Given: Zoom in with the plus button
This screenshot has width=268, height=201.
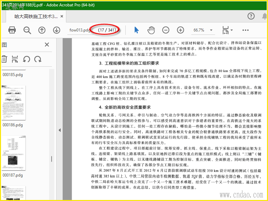Looking at the screenshot, I should pyautogui.click(x=180, y=30).
